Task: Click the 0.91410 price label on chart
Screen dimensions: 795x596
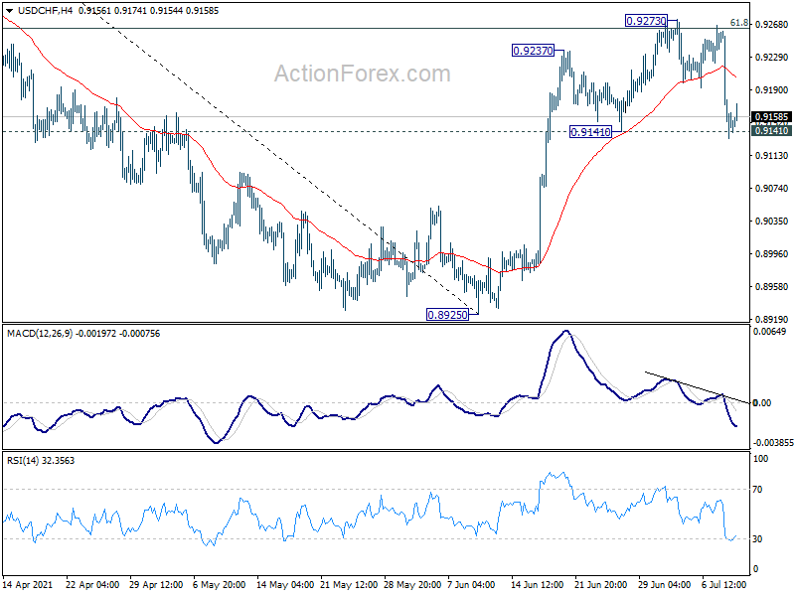Action: click(590, 132)
